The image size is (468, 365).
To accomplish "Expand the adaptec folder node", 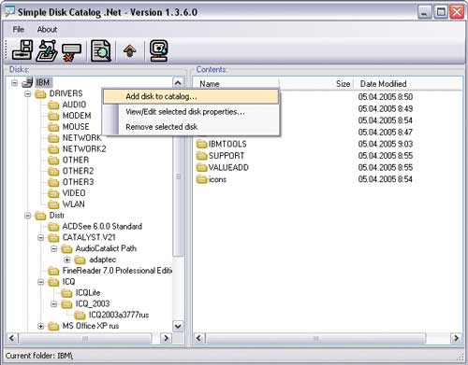I will click(x=66, y=260).
